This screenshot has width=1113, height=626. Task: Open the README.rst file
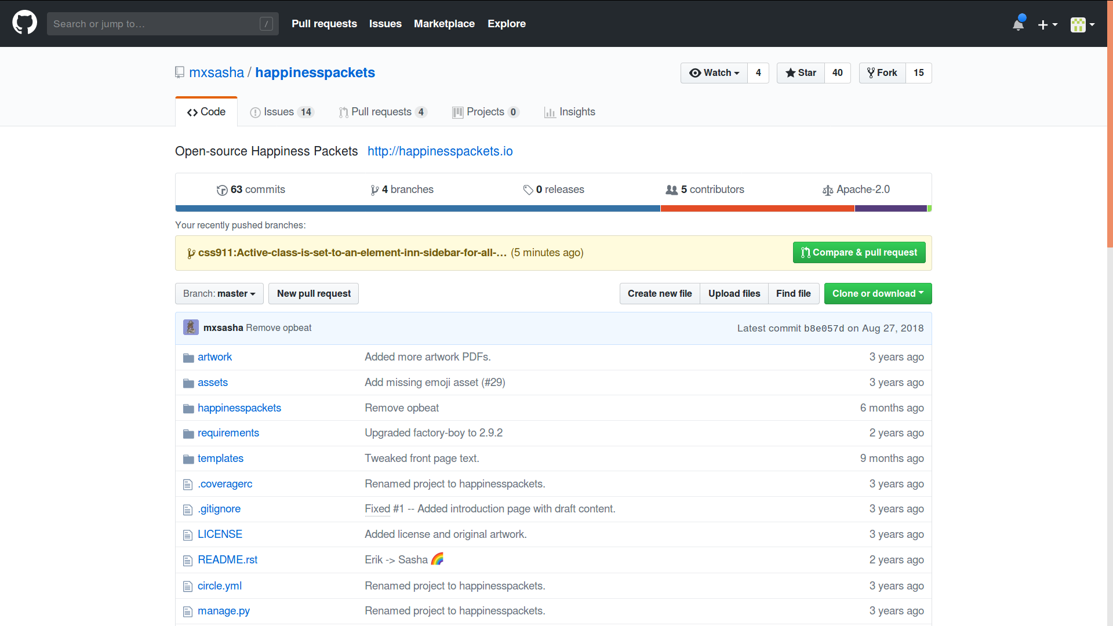(227, 560)
